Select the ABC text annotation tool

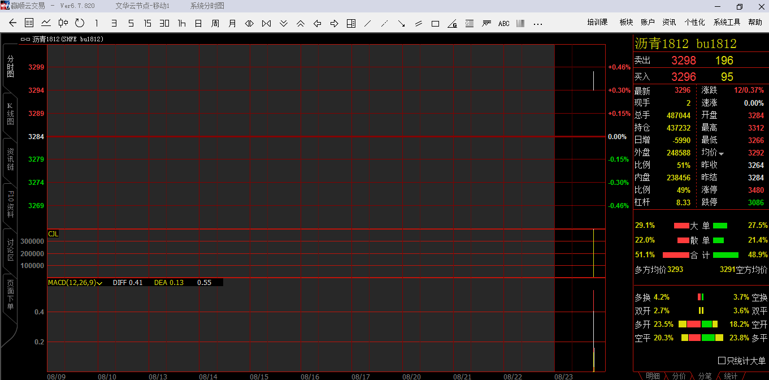[x=503, y=24]
